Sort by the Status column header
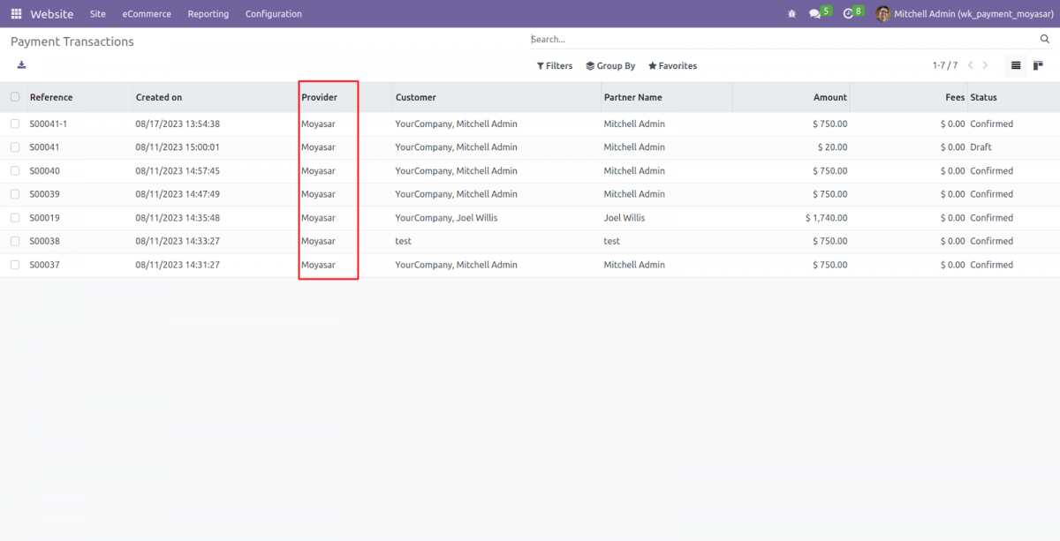1060x541 pixels. (x=983, y=97)
